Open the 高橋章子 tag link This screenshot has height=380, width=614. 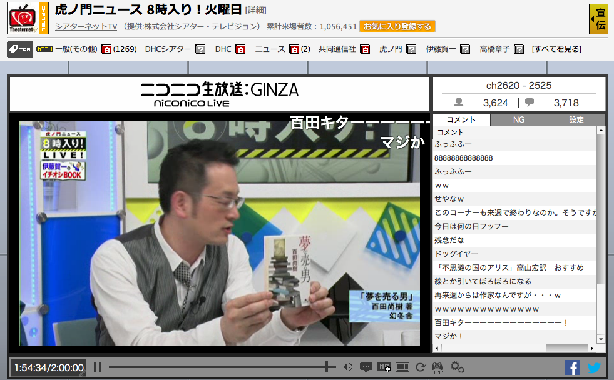(495, 49)
